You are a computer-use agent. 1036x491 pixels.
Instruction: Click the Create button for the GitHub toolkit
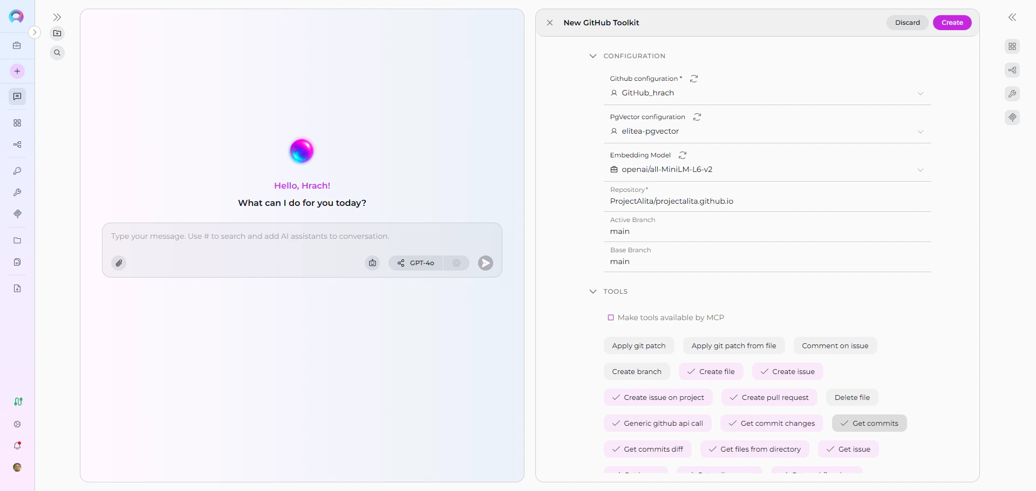(952, 23)
